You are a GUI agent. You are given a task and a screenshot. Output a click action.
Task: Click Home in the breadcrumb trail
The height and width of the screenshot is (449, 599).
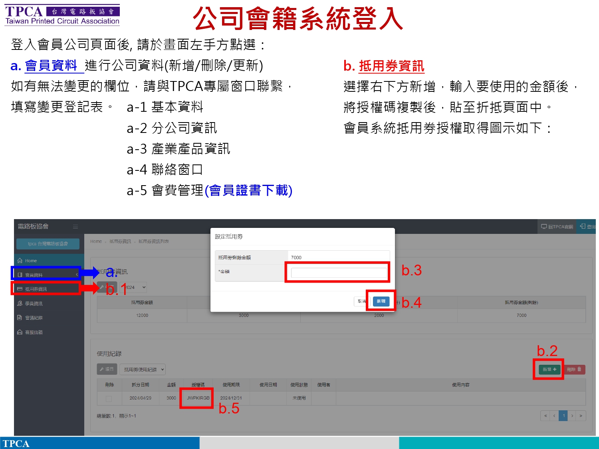click(96, 241)
